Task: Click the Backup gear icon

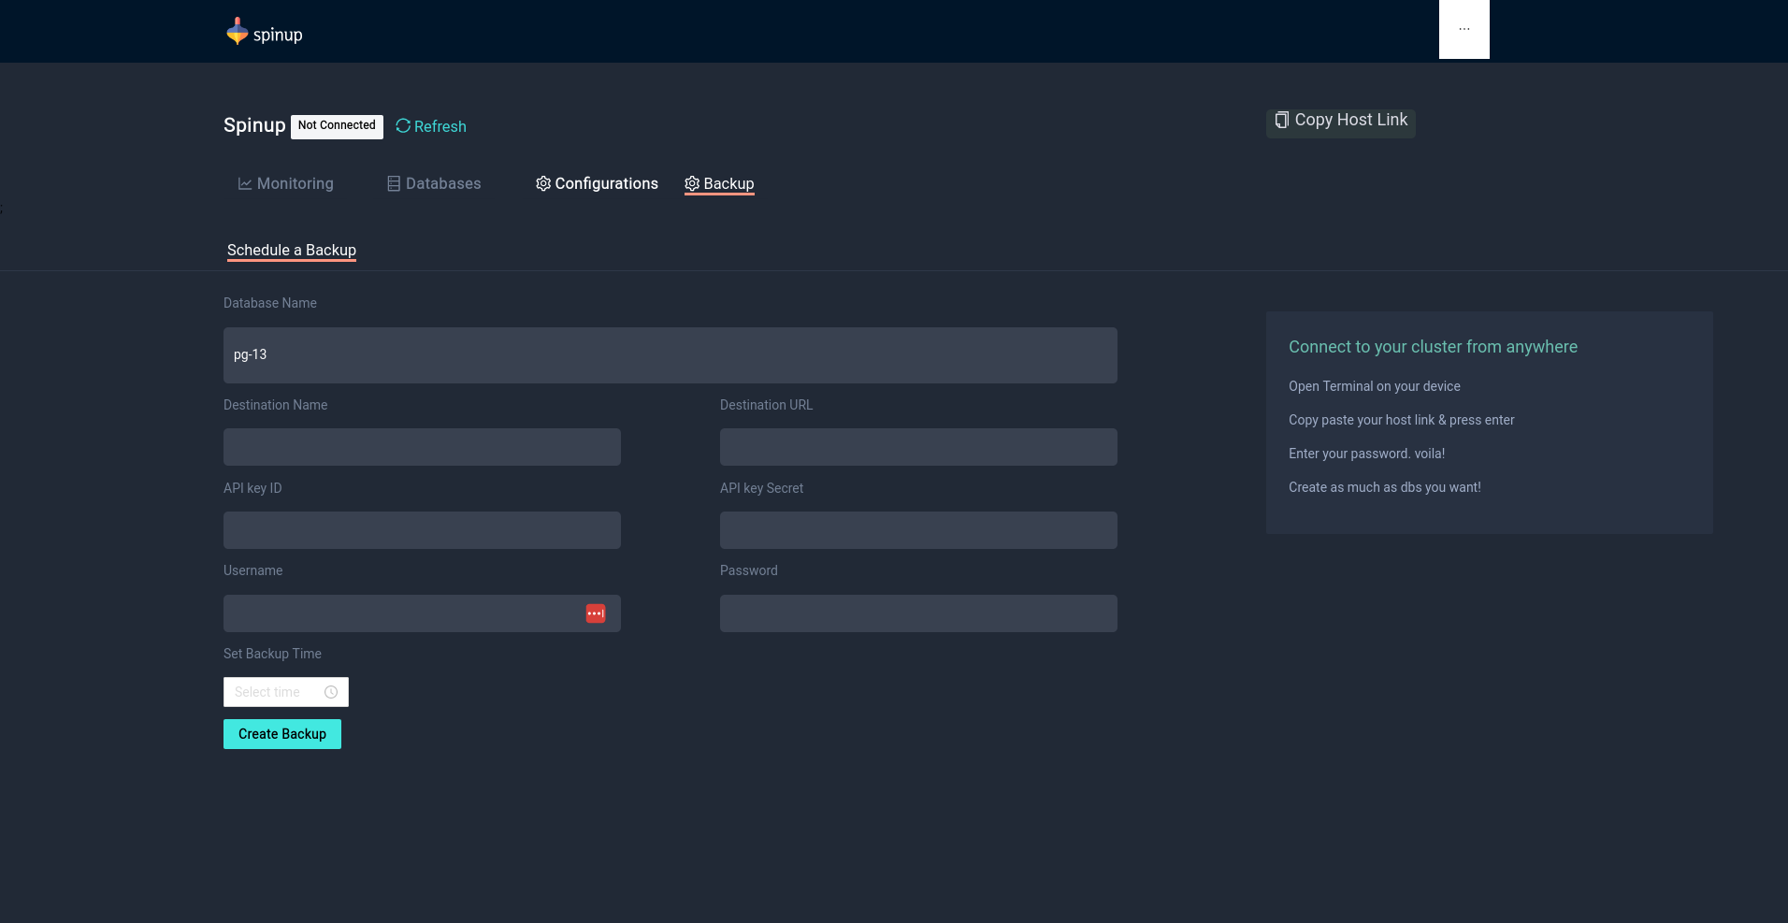Action: (692, 184)
